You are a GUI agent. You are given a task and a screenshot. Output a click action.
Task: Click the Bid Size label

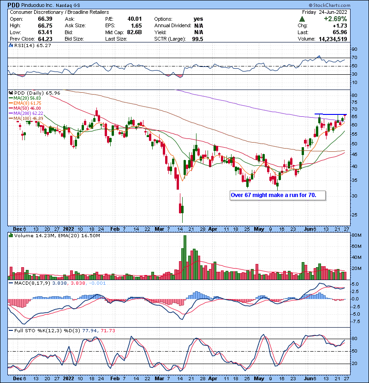coord(74,39)
